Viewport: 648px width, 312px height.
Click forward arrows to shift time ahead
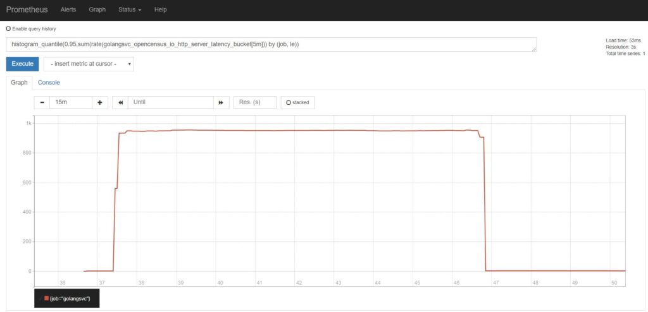pyautogui.click(x=221, y=102)
